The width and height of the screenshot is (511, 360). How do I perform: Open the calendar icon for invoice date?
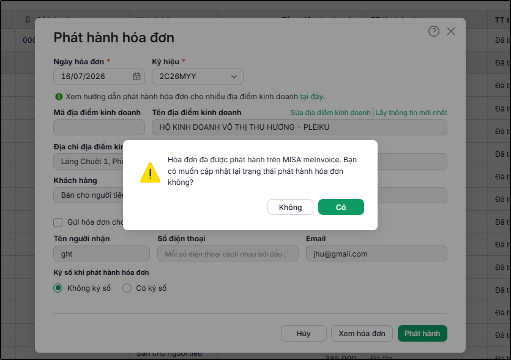(136, 77)
